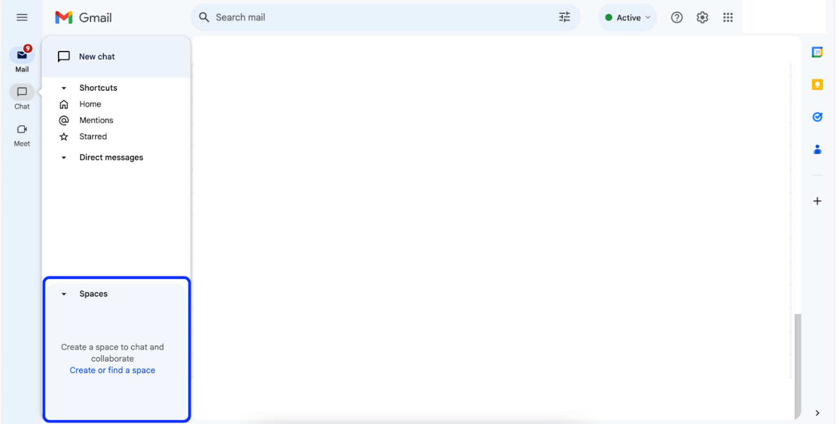836x424 pixels.
Task: Open the Active status dropdown
Action: pos(628,17)
